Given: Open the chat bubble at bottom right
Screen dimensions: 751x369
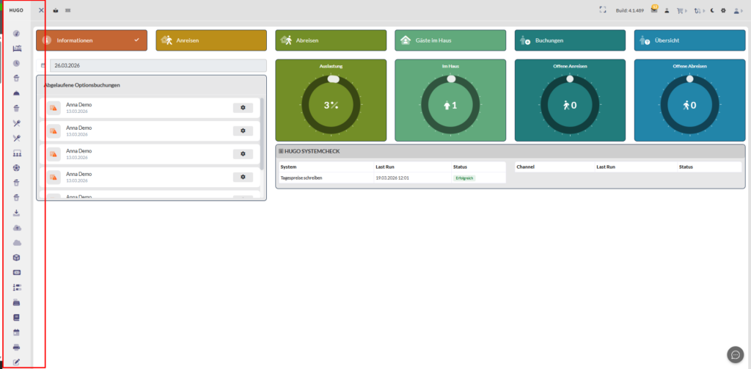Looking at the screenshot, I should tap(735, 354).
